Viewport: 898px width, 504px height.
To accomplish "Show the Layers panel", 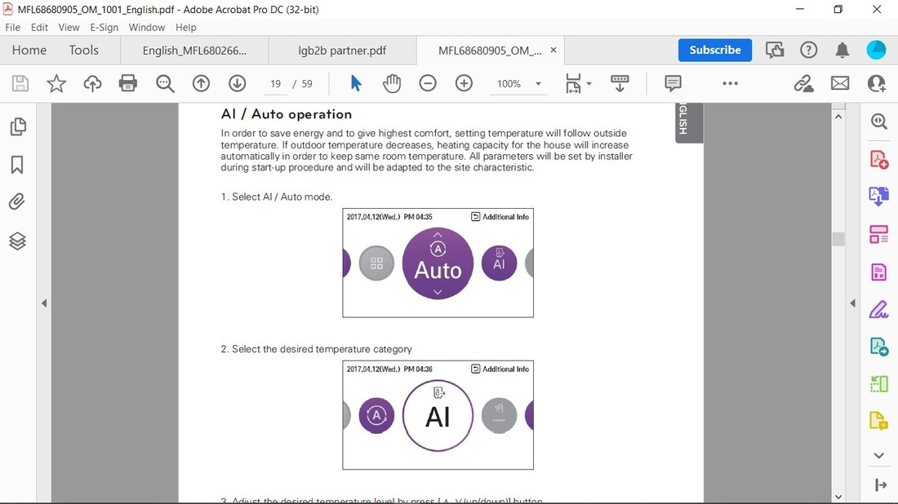I will (17, 241).
